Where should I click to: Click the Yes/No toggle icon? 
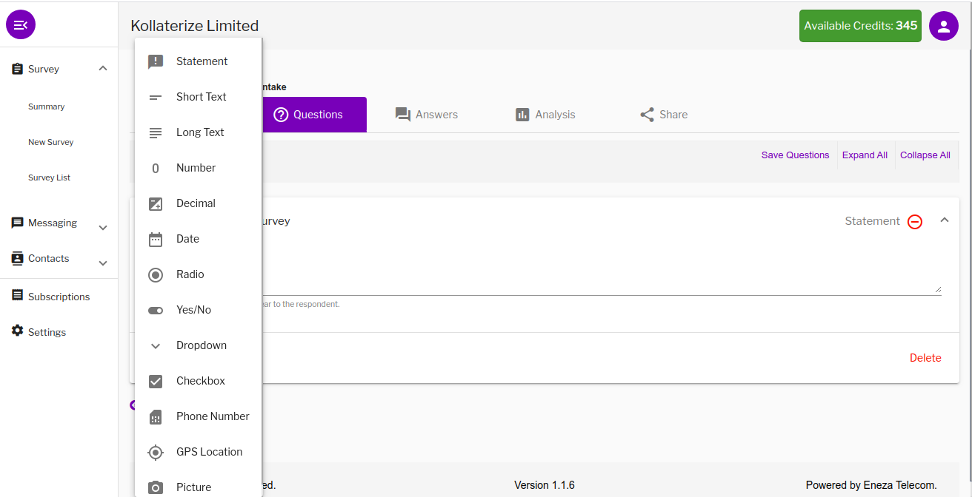pyautogui.click(x=156, y=310)
